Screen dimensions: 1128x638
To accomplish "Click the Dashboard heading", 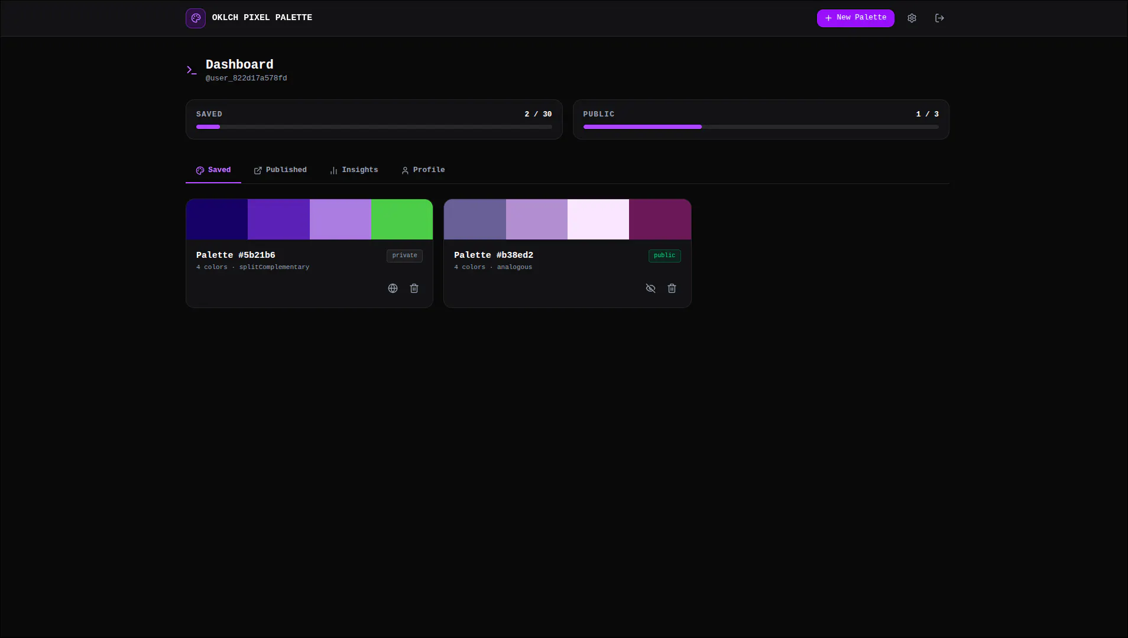I will coord(239,64).
